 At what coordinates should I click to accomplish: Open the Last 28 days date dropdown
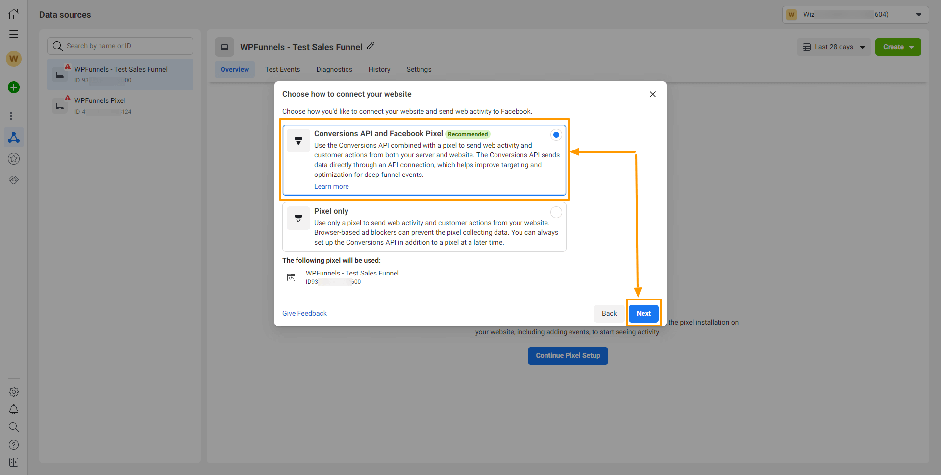834,47
